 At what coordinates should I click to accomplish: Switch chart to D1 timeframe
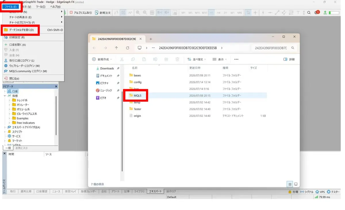225,13
